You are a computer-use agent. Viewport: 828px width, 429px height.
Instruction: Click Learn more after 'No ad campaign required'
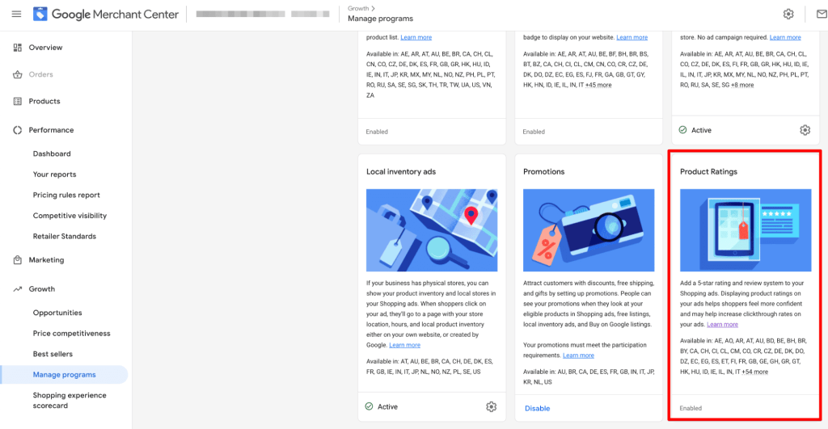(785, 37)
